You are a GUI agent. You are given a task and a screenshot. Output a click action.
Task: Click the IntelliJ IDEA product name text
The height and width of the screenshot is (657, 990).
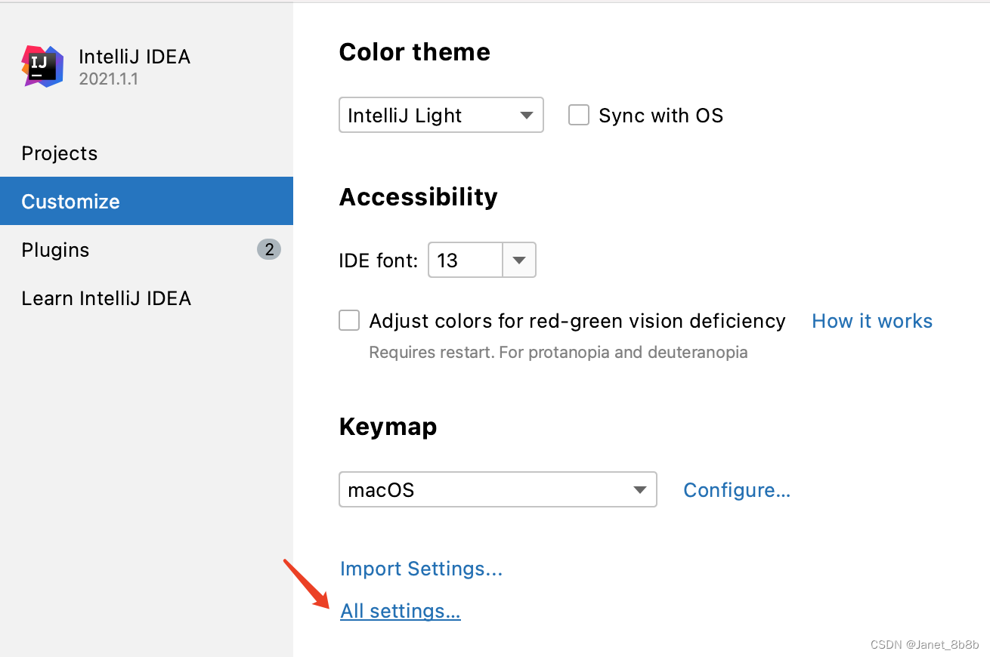click(135, 57)
